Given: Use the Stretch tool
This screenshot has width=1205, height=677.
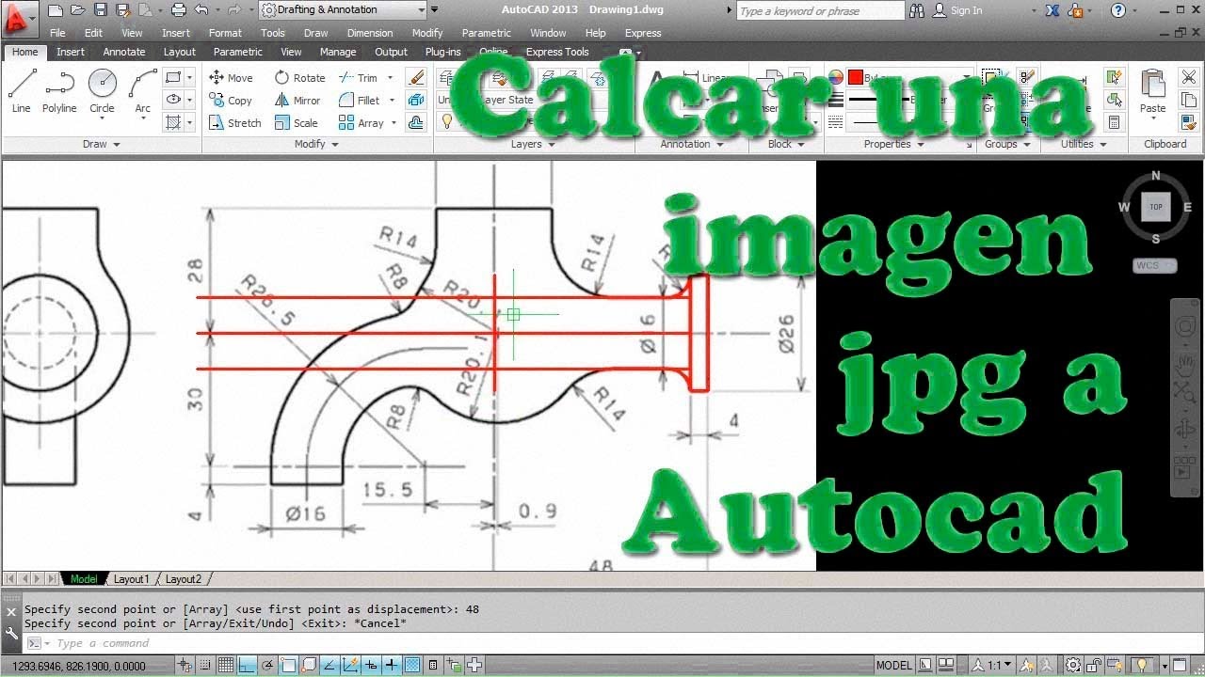Looking at the screenshot, I should click(234, 123).
